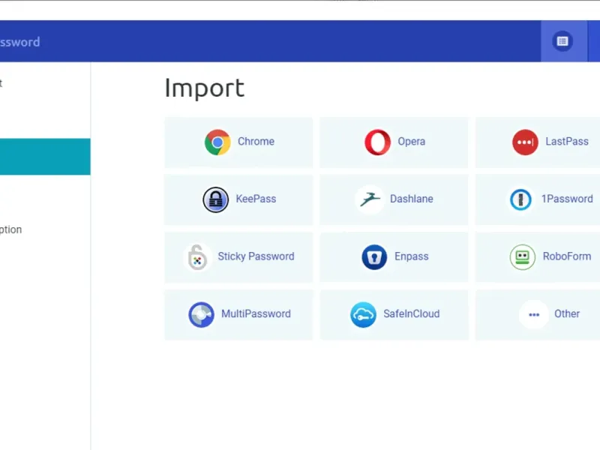Image resolution: width=600 pixels, height=450 pixels.
Task: Click the SafeInCloud cloud key icon
Action: [363, 314]
